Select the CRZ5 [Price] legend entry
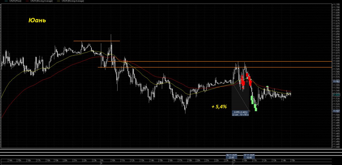 click(x=15, y=1)
